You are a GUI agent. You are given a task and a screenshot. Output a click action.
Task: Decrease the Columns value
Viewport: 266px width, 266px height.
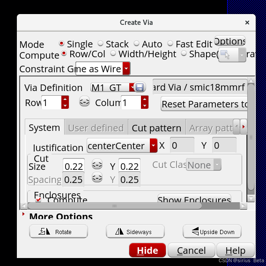pyautogui.click(x=145, y=106)
